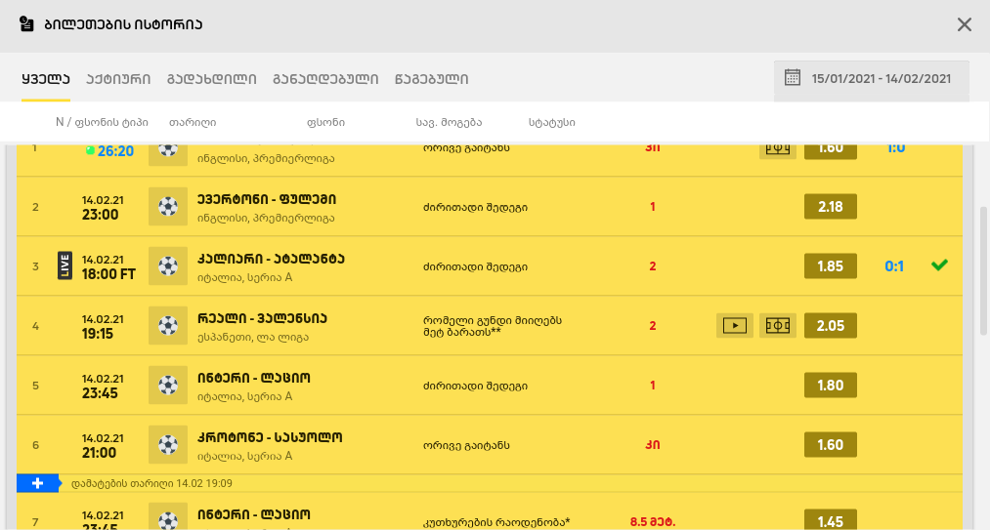The image size is (990, 530).
Task: Click the score 0:1 for კალიარი - ატალანტა
Action: coord(894,266)
